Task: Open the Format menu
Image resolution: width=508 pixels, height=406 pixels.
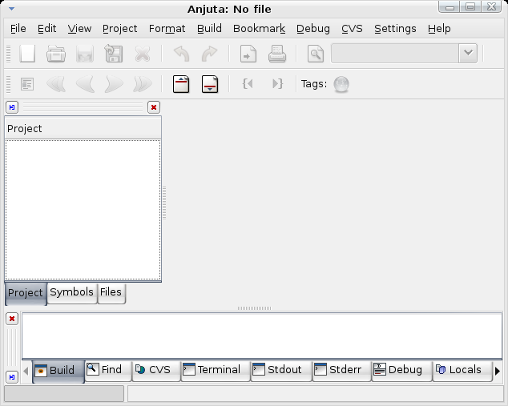Action: 167,29
